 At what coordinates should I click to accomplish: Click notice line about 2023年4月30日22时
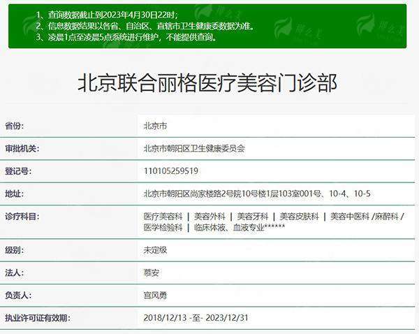point(107,15)
